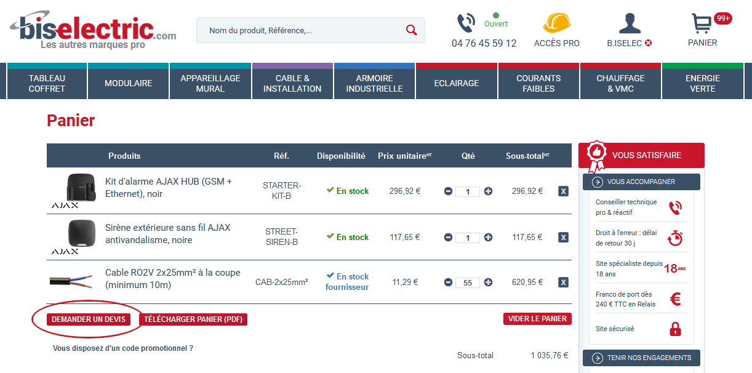Click En stock fournisseur availability text
The image size is (752, 373).
[347, 282]
